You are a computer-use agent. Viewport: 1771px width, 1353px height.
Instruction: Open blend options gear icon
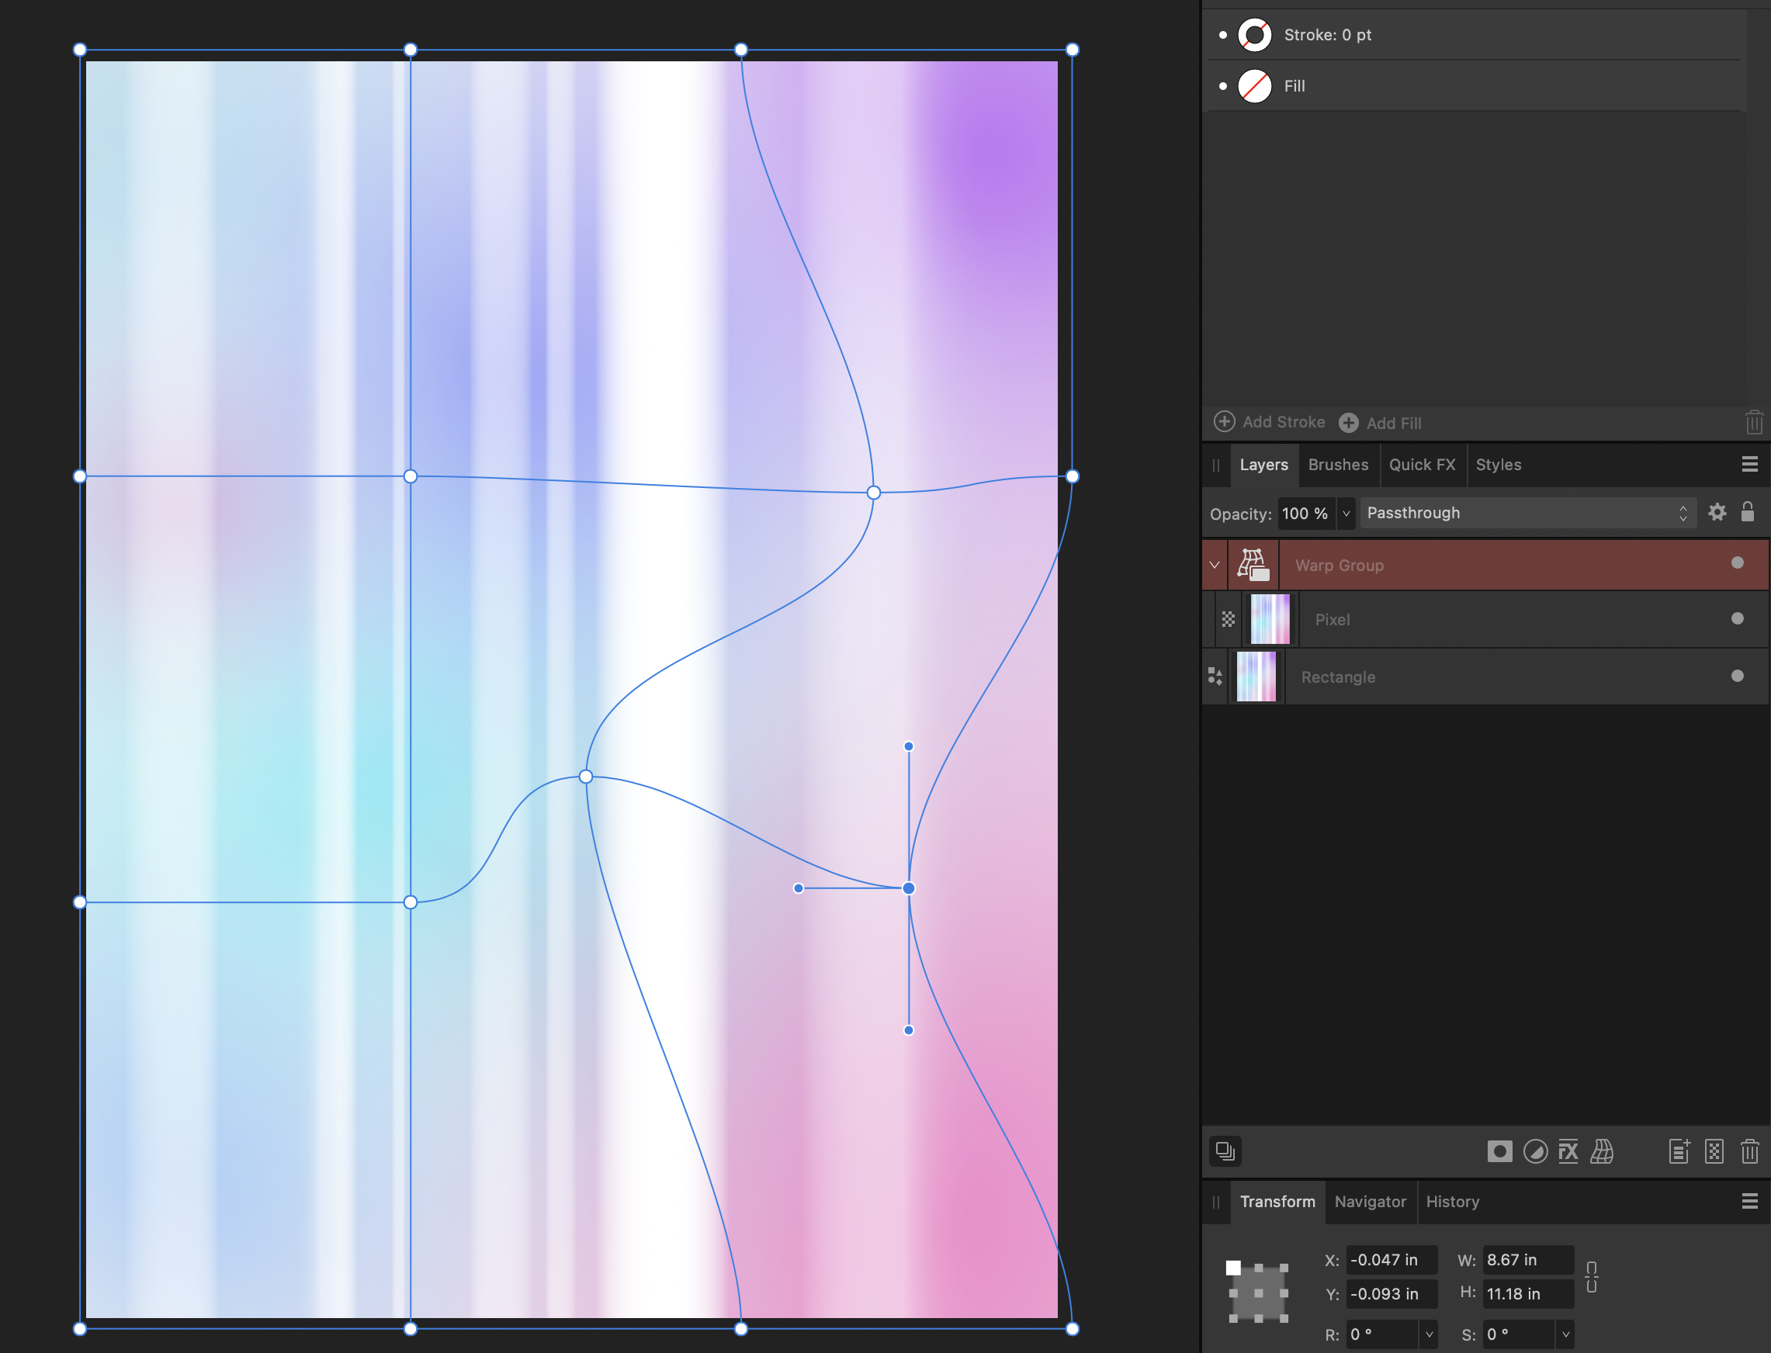point(1717,512)
